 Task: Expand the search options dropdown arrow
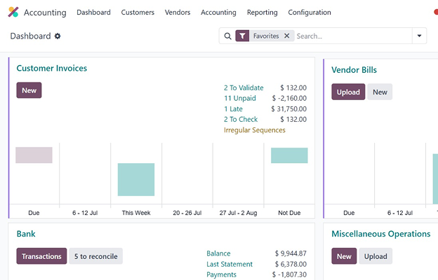click(x=419, y=36)
